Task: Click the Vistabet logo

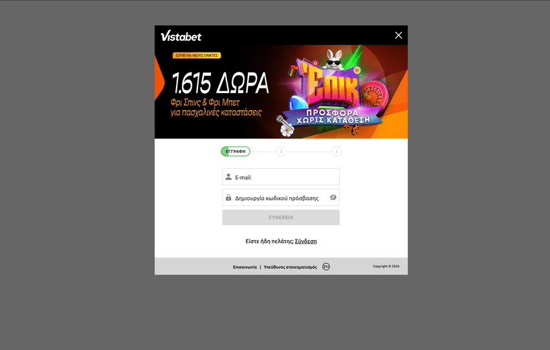Action: (181, 36)
